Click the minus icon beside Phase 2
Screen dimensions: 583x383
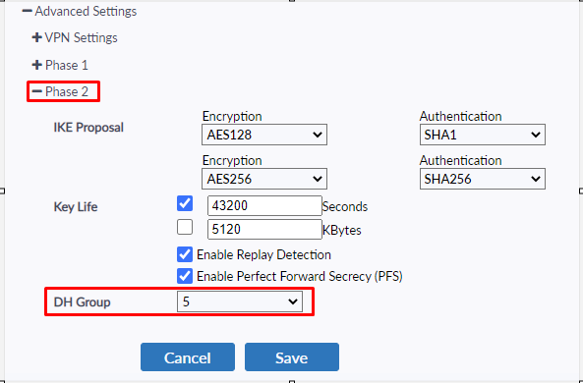(36, 91)
